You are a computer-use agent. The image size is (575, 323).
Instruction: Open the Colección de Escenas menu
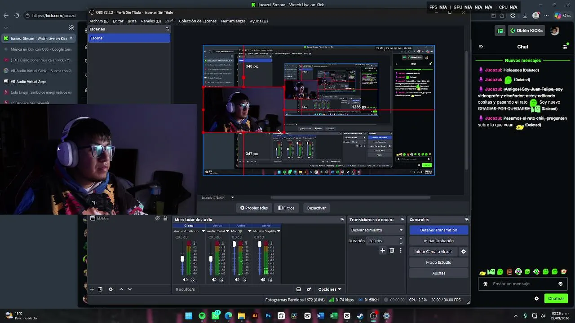(198, 21)
